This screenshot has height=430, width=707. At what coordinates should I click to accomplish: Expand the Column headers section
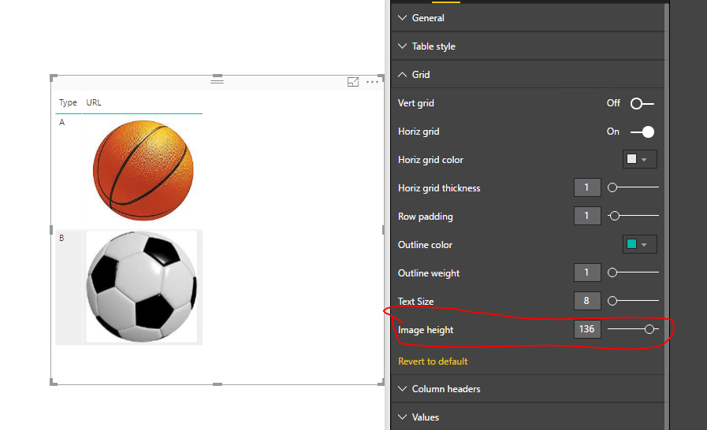point(528,389)
